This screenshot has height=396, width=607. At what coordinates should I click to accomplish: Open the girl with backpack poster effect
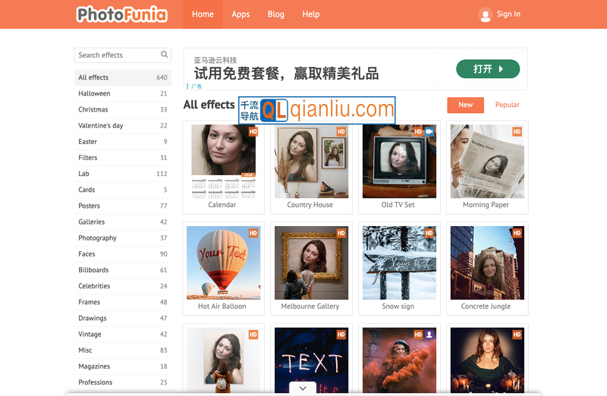223,360
